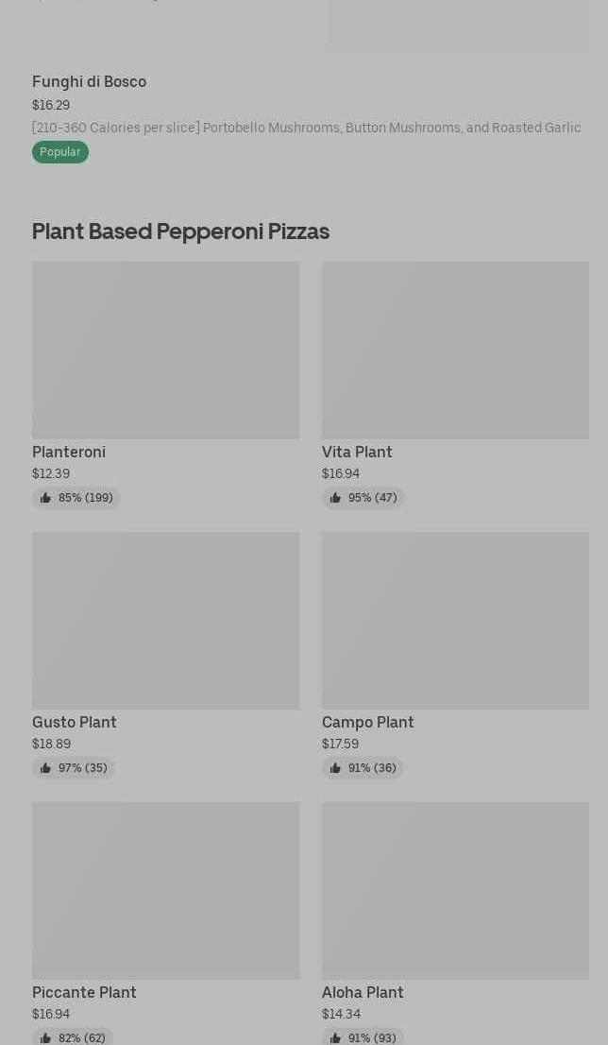Click thumbs-up icon under Aloha Plant

coord(335,1038)
